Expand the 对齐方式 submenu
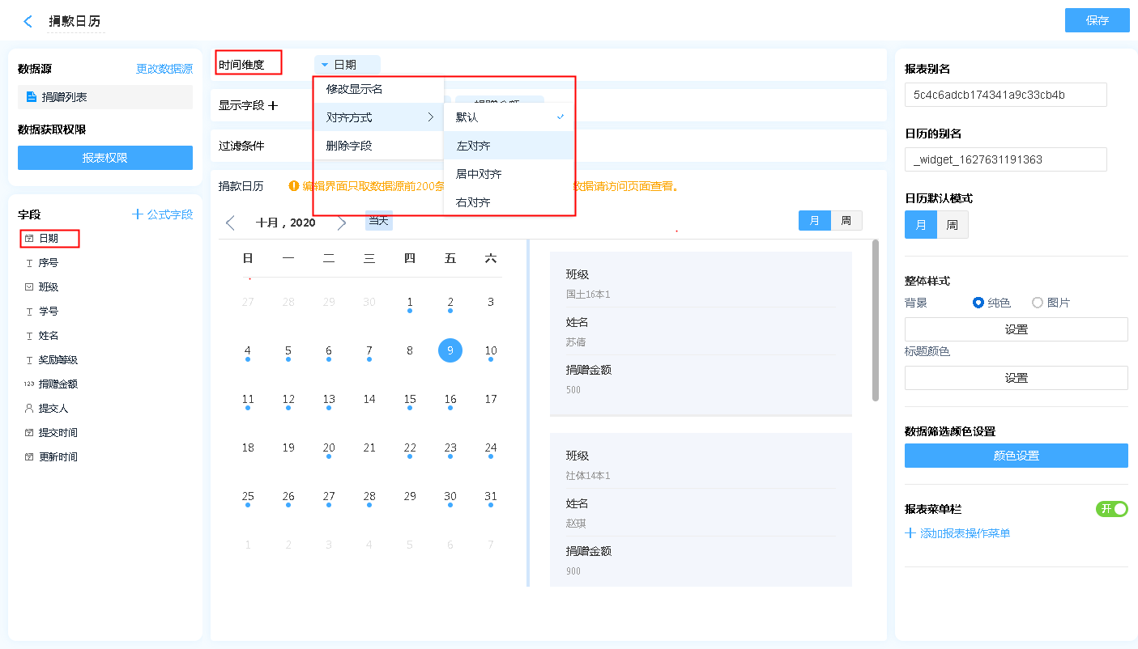The height and width of the screenshot is (649, 1138). coord(378,117)
